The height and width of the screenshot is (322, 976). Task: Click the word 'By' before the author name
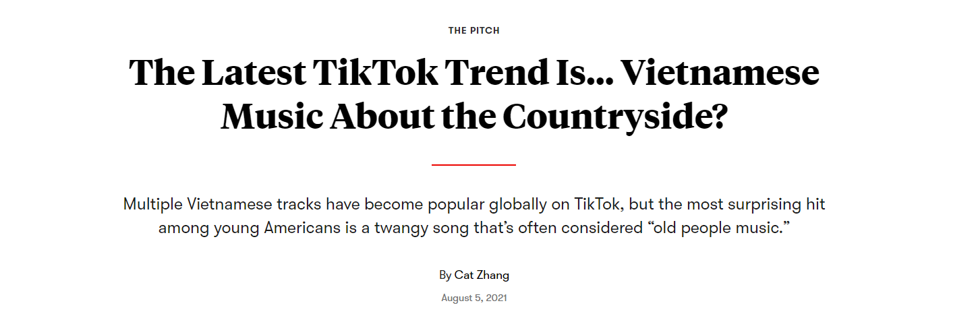(445, 275)
